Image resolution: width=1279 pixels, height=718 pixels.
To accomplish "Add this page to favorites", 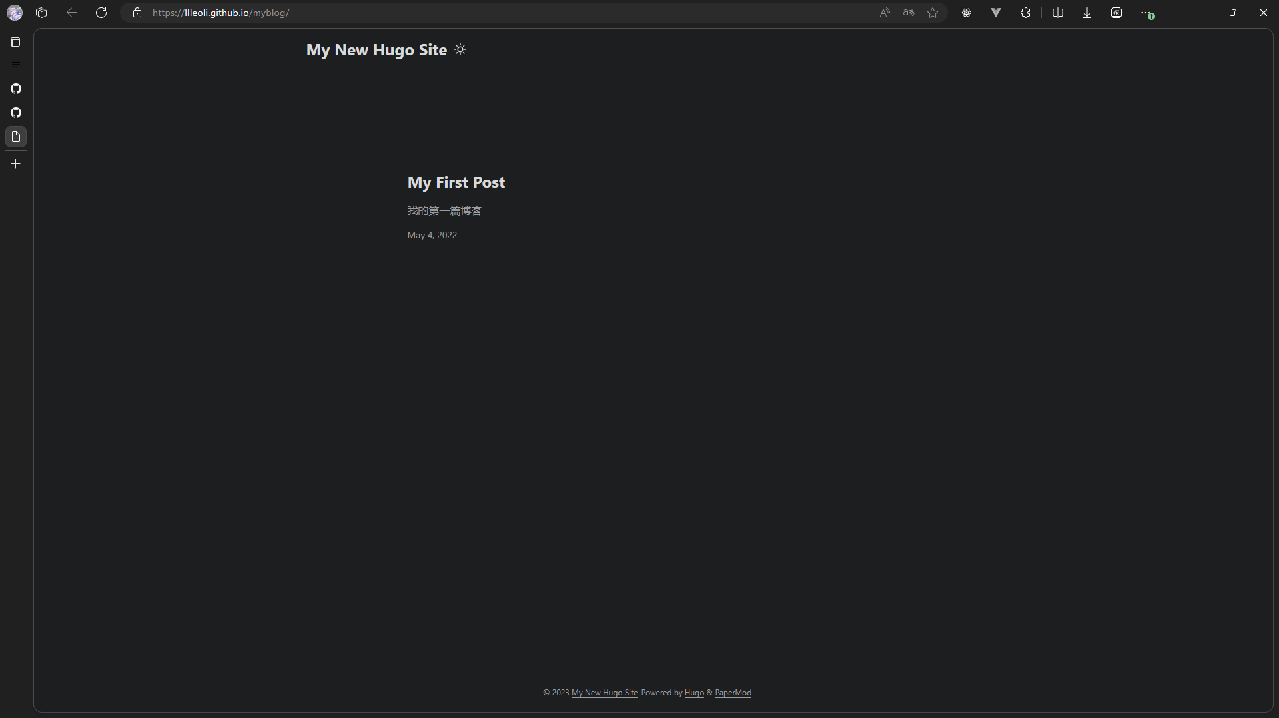I will [x=933, y=13].
